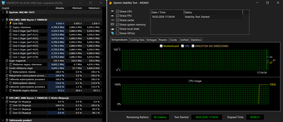Screen dimensions: 283x122
Task: Click the Stress FPU chip icon
Action: pyautogui.click(x=112, y=16)
